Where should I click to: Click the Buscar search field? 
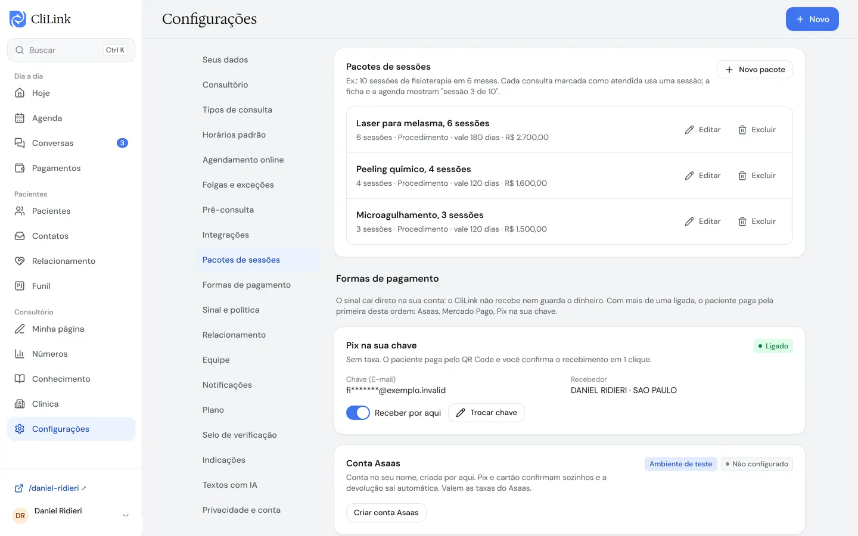pyautogui.click(x=71, y=50)
